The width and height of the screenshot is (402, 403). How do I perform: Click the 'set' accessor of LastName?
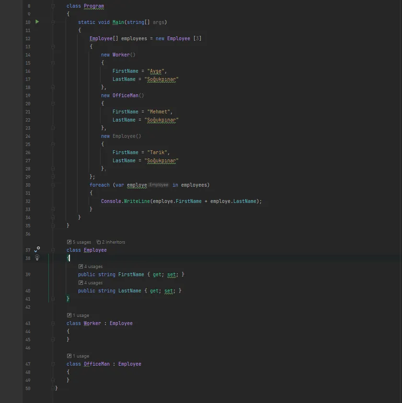(169, 291)
